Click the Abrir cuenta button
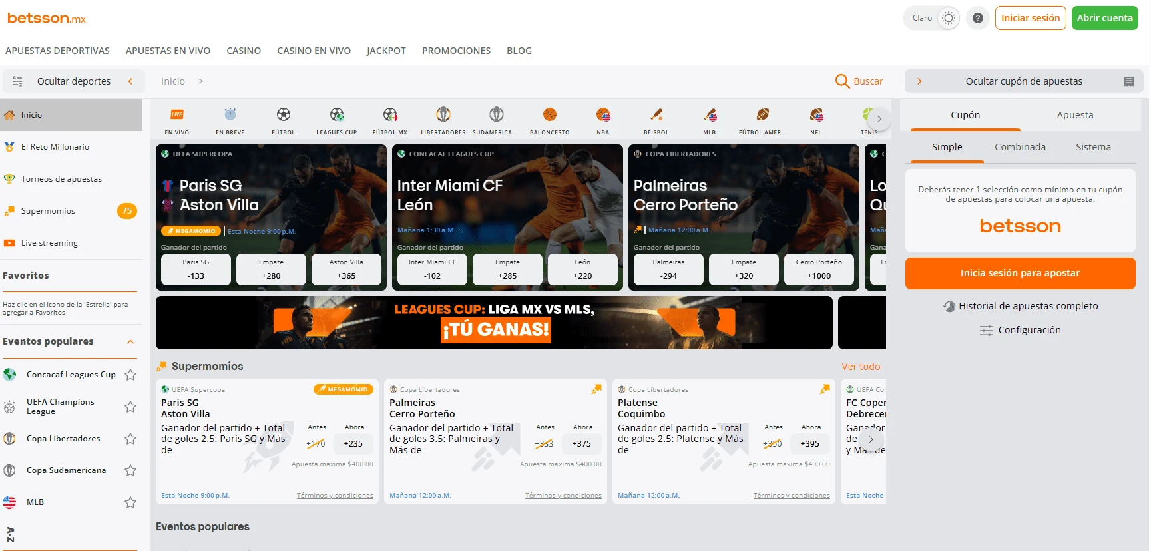 coord(1105,18)
